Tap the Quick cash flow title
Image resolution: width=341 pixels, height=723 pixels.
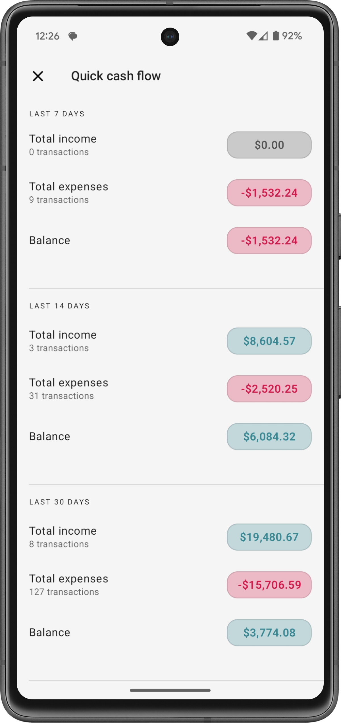116,76
